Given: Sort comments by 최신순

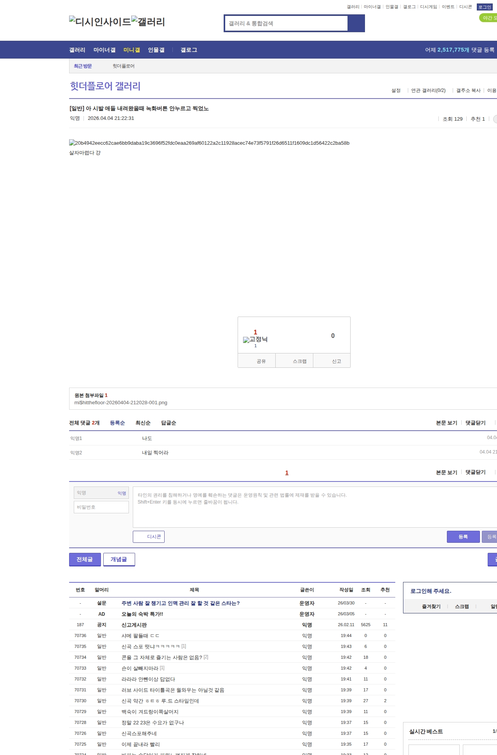Looking at the screenshot, I should tap(143, 423).
